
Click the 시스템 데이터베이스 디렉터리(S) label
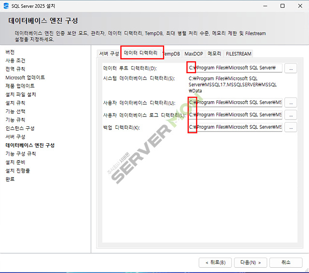[x=139, y=78]
